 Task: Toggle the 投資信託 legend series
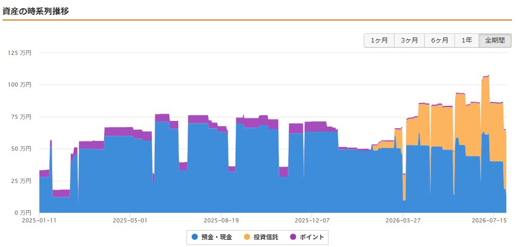(x=262, y=237)
